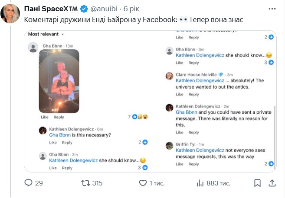Bookmark this tweet
The height and width of the screenshot is (198, 285).
click(x=257, y=183)
